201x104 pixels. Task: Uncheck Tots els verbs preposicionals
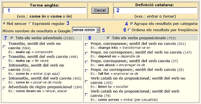[x=108, y=38]
